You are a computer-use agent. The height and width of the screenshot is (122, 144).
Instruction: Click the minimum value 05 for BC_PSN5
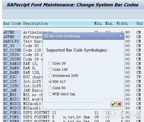point(96,117)
